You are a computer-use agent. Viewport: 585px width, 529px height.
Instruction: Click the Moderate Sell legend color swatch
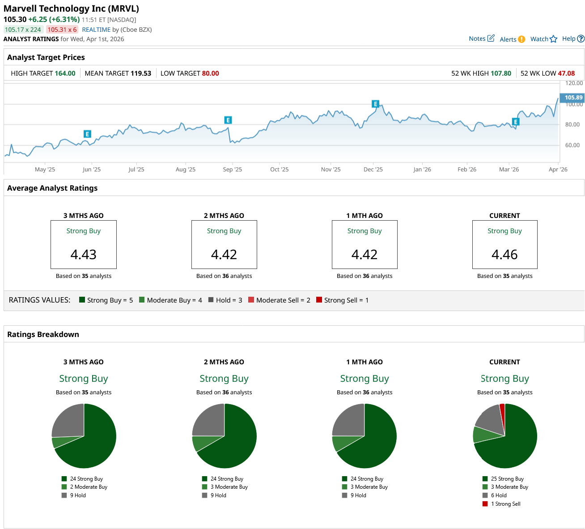[x=251, y=300]
